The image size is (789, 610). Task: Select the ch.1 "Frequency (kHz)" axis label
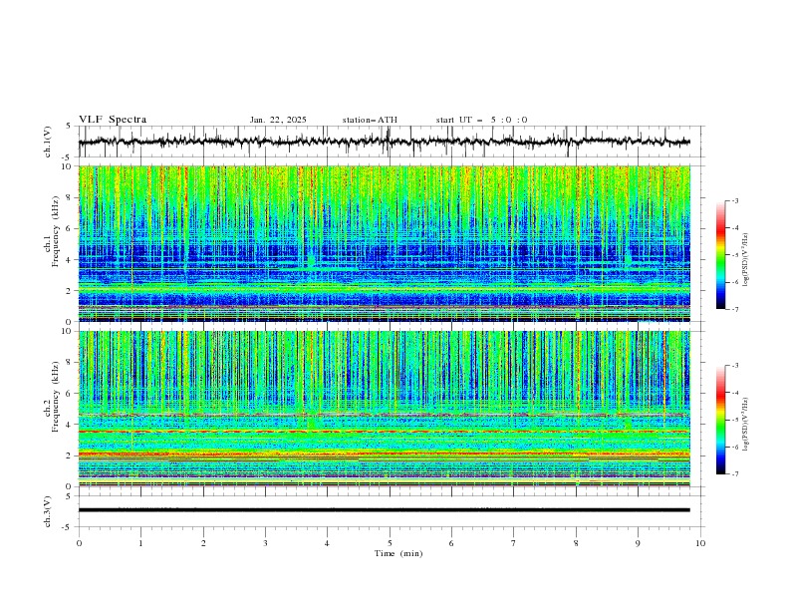56,231
